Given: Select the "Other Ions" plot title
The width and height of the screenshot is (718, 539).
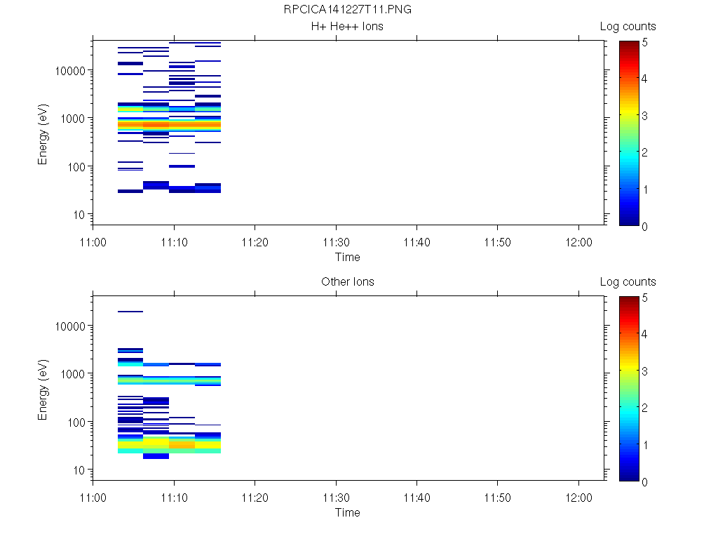Looking at the screenshot, I should click(x=348, y=282).
